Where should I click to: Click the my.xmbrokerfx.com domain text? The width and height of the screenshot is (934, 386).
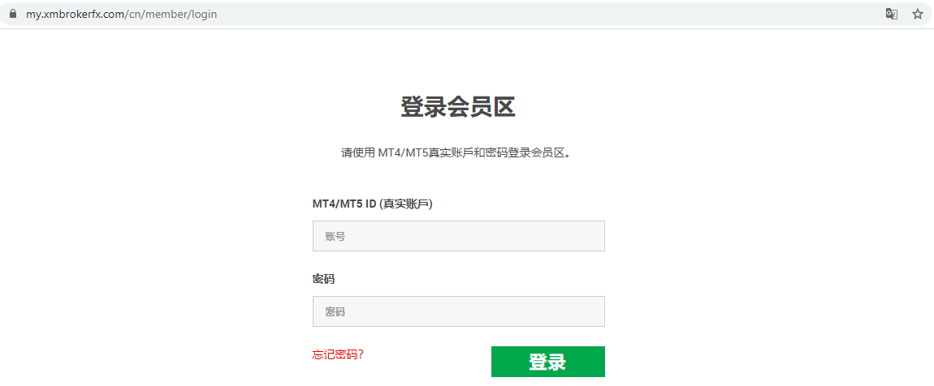pos(76,14)
